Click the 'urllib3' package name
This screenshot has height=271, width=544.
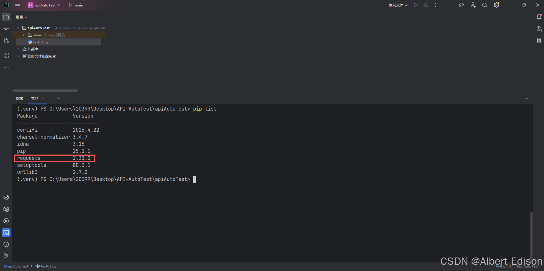(27, 172)
